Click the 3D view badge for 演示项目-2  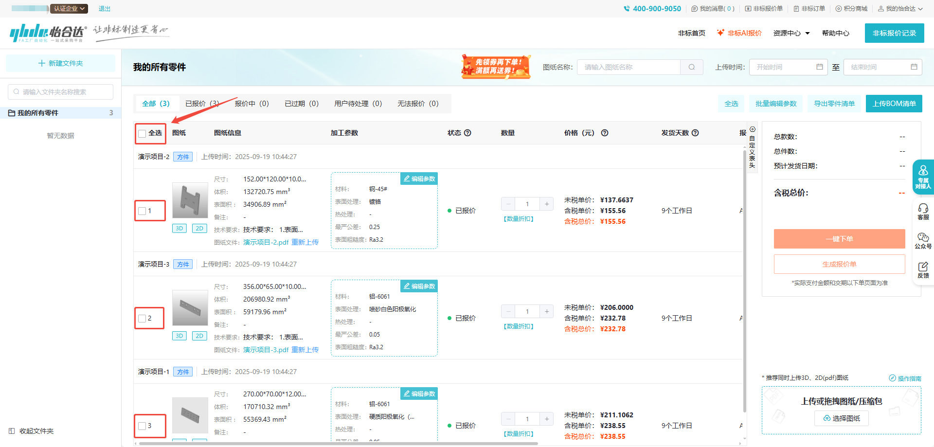coord(180,229)
